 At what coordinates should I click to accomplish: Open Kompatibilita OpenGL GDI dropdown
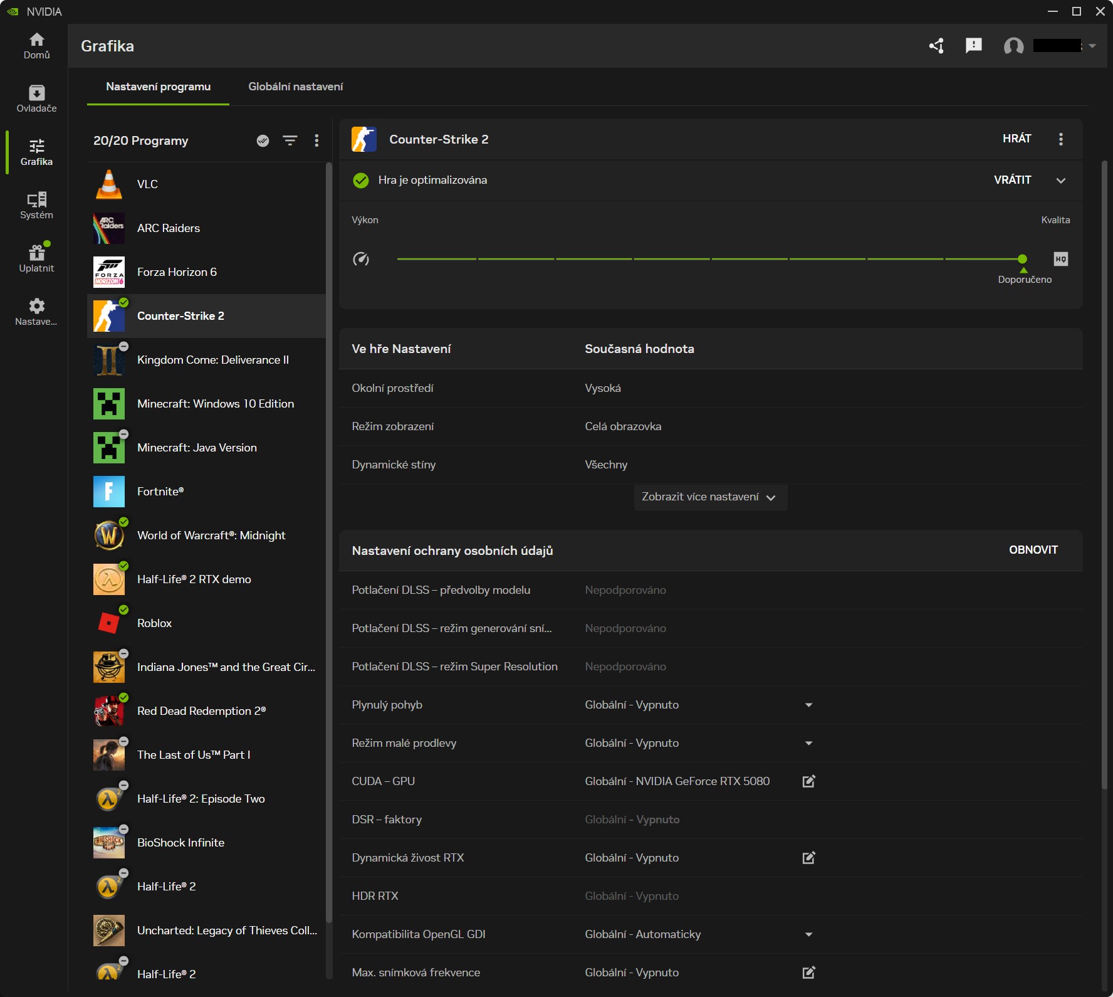(x=809, y=934)
